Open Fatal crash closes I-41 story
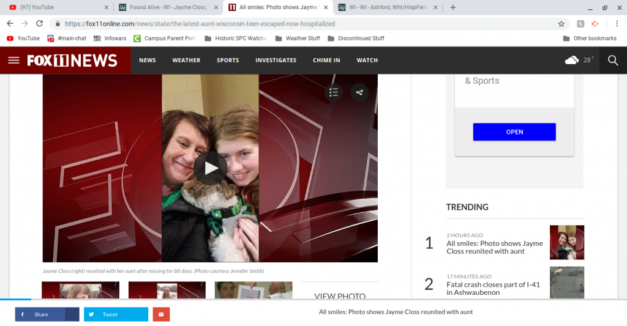The width and height of the screenshot is (627, 326). 494,288
